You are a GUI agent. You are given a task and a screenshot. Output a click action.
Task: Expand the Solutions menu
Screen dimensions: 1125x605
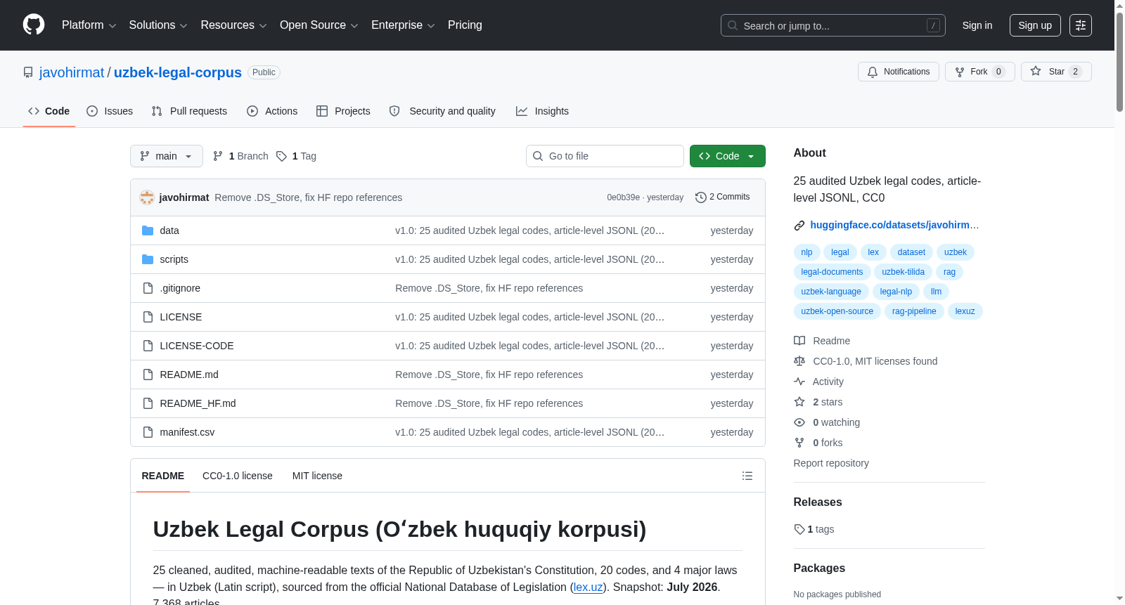(x=158, y=25)
